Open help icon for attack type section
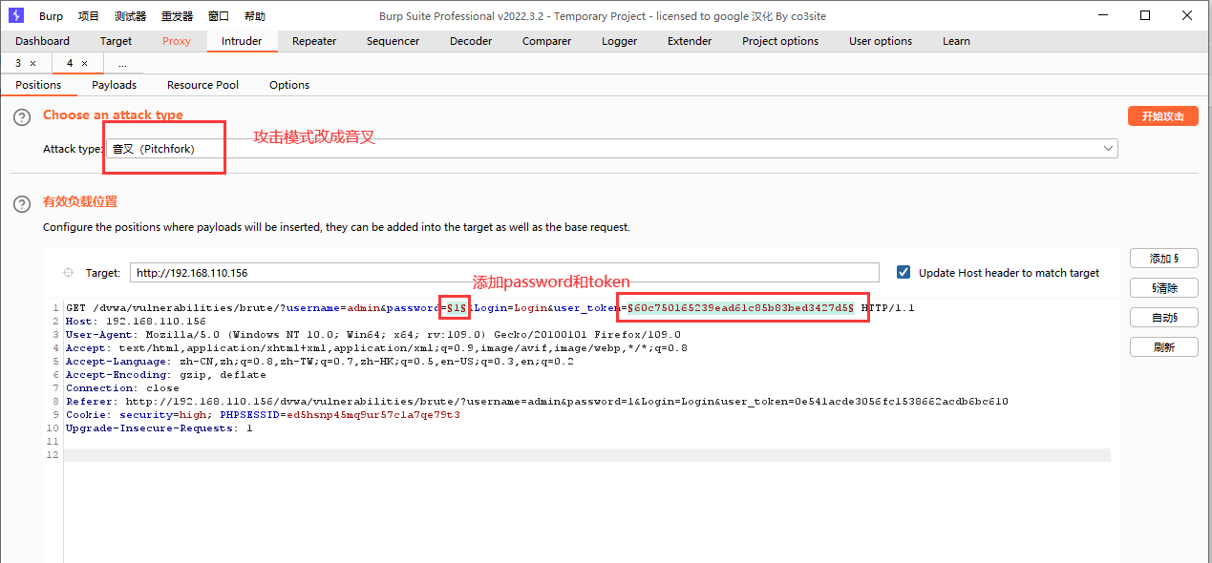 [22, 117]
